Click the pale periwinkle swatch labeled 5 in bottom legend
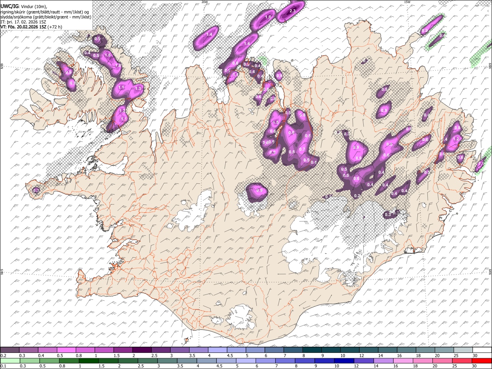Screen dimensions: 492x369 [246, 361]
